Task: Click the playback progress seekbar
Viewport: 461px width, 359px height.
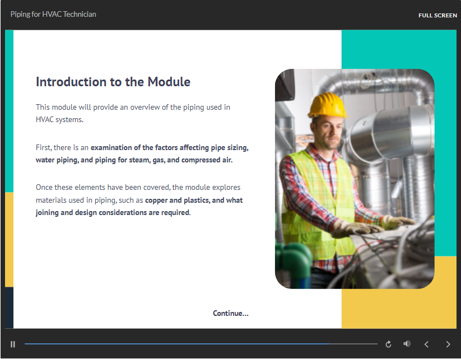Action: point(201,344)
